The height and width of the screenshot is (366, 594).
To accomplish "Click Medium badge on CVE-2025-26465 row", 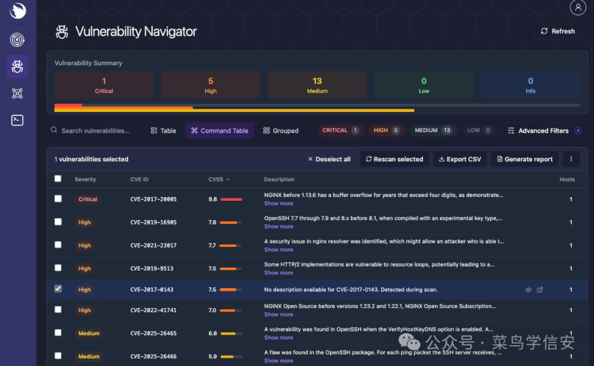I will tap(89, 333).
